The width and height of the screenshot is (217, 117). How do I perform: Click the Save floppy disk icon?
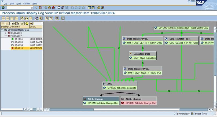tap(40, 8)
